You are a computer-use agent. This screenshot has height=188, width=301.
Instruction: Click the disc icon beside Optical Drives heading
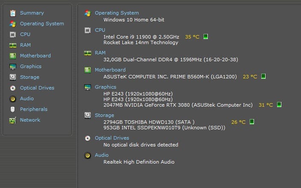click(88, 138)
